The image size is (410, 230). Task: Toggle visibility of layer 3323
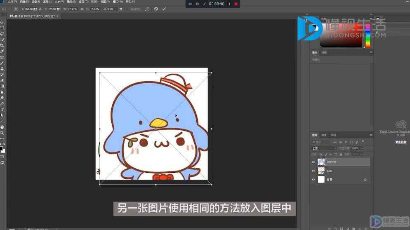[x=313, y=171]
